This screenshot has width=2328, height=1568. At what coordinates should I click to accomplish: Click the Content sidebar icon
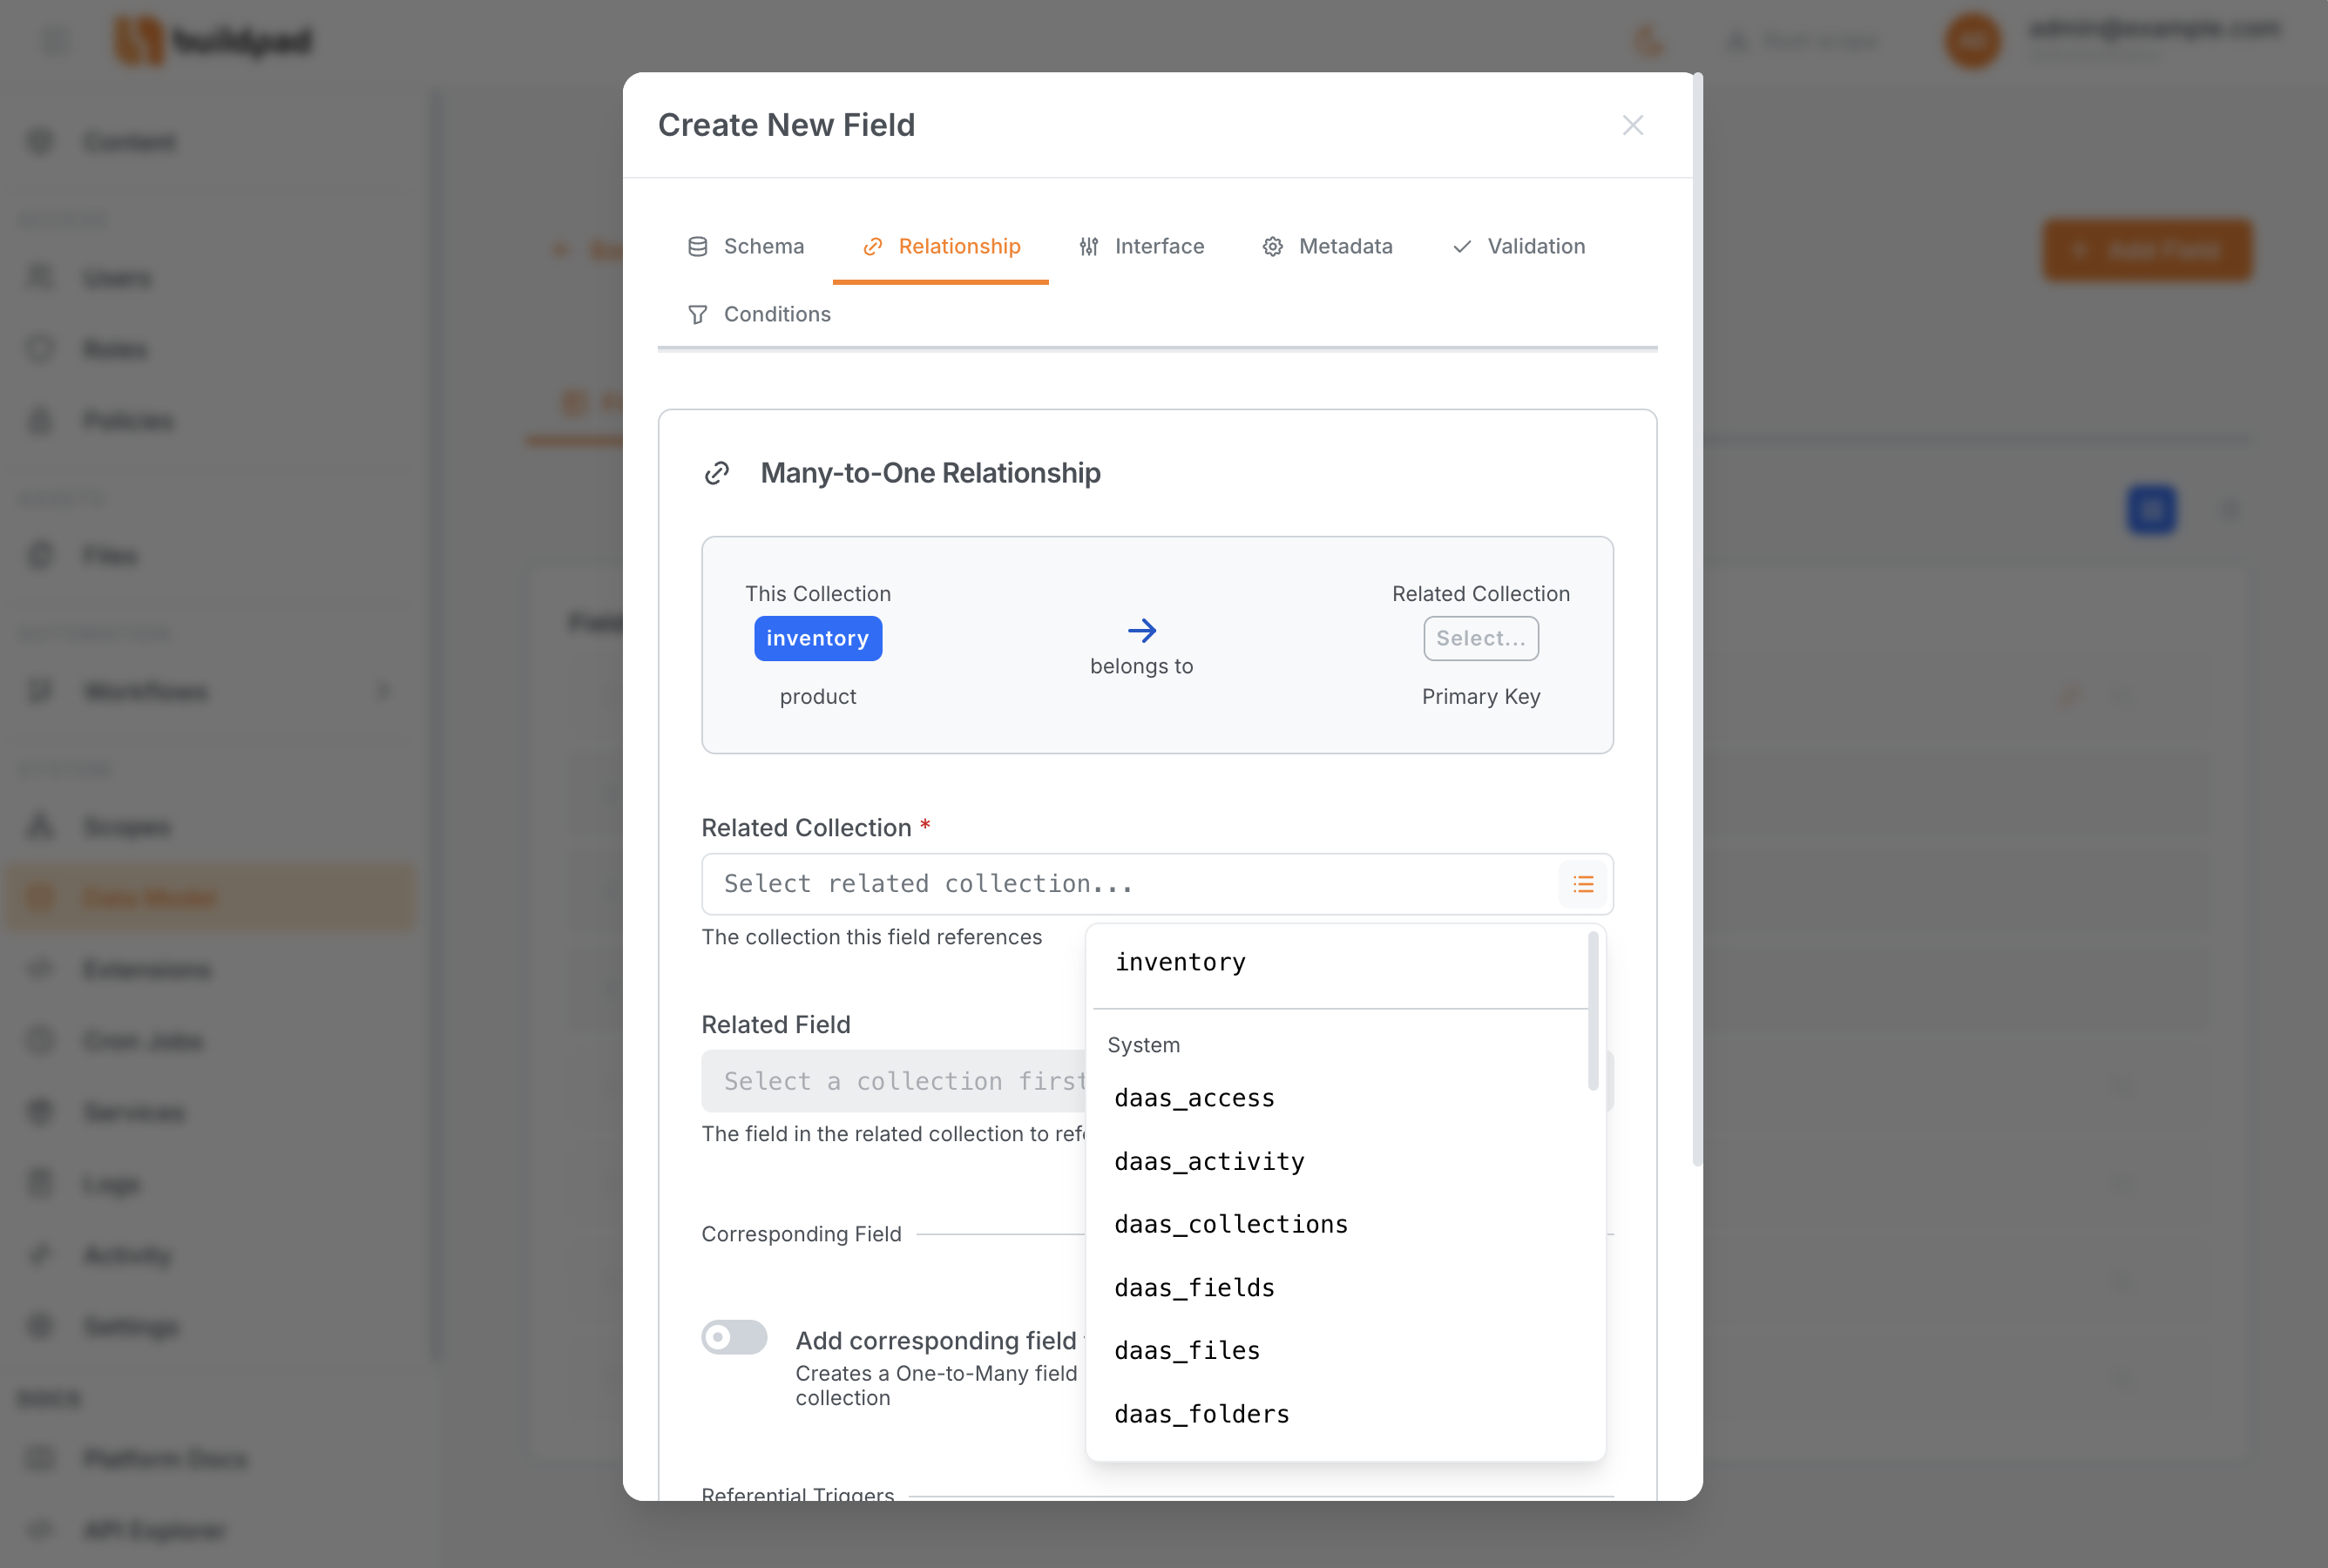pyautogui.click(x=40, y=142)
